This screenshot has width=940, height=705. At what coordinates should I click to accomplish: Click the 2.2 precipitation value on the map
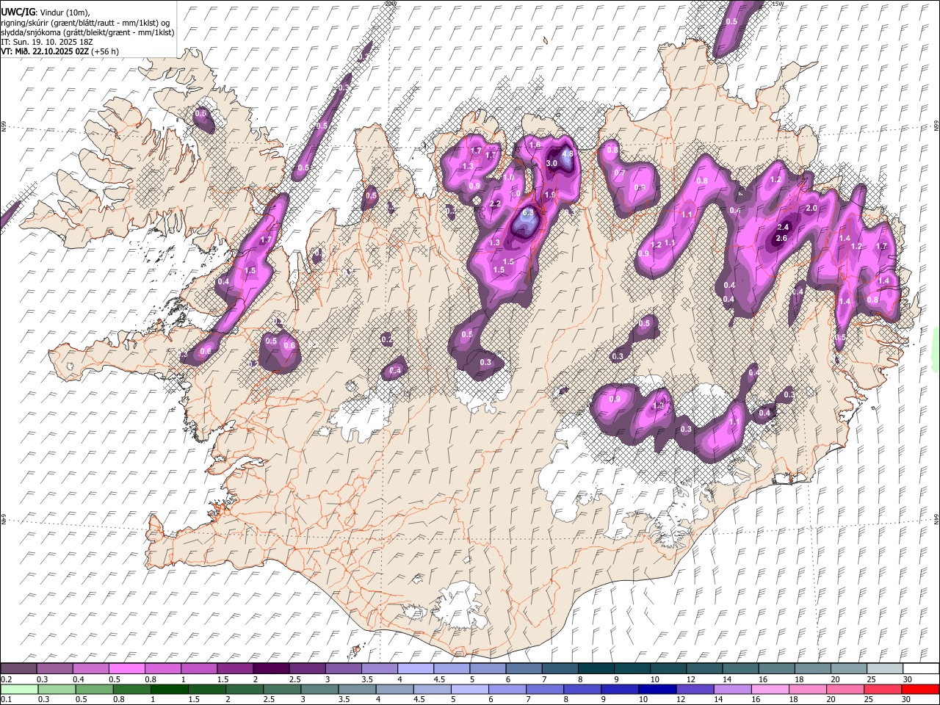(495, 203)
